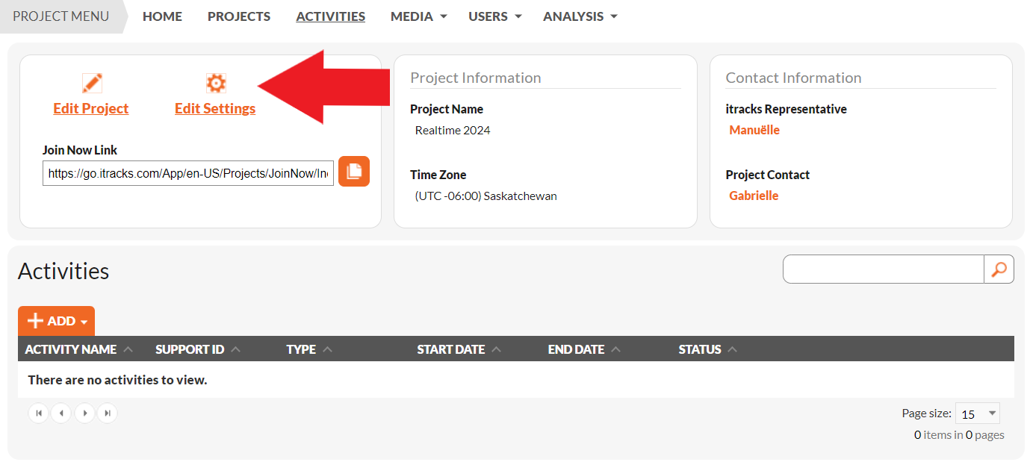Open the Page size dropdown

tap(977, 413)
